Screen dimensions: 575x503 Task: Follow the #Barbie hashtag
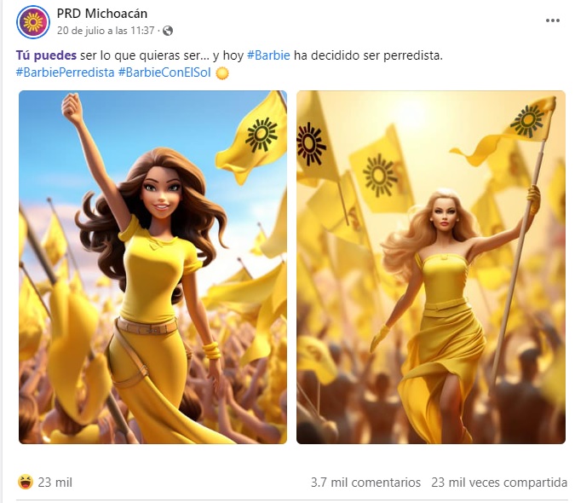(x=268, y=55)
